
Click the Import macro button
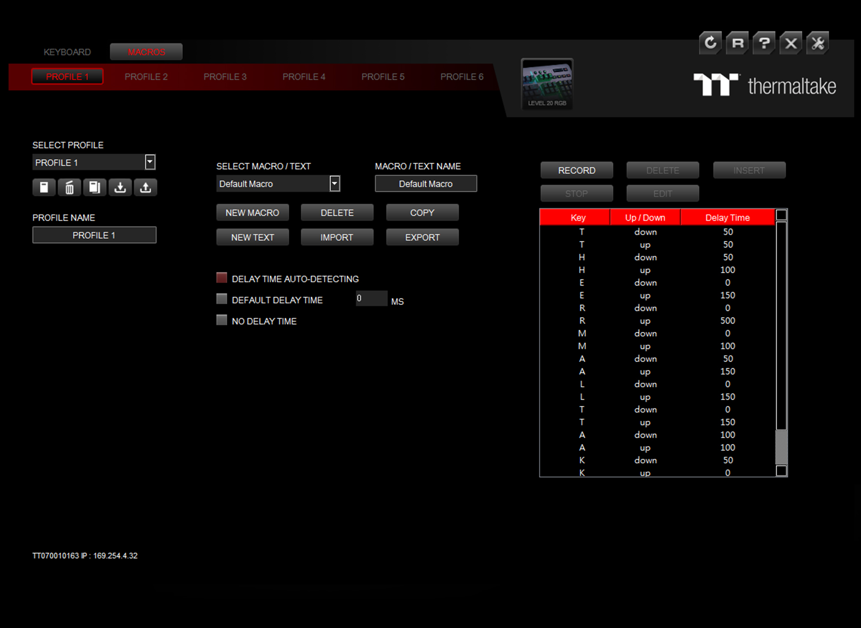tap(337, 237)
